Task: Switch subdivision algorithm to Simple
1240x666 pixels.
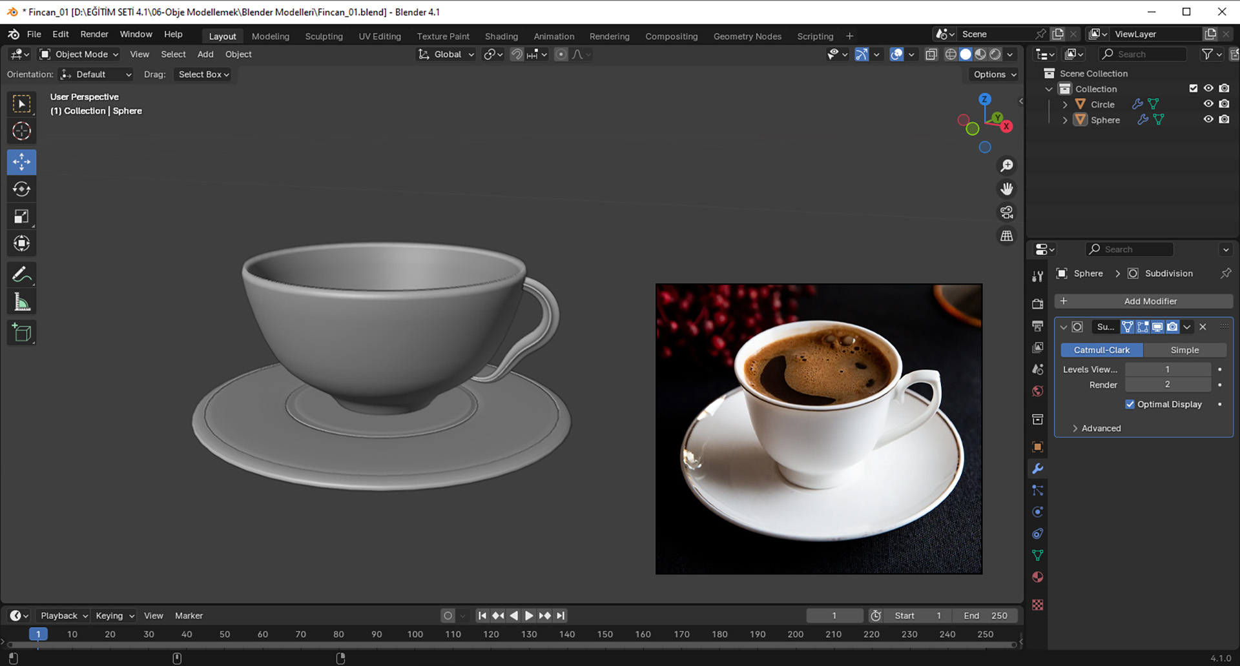Action: (1185, 350)
